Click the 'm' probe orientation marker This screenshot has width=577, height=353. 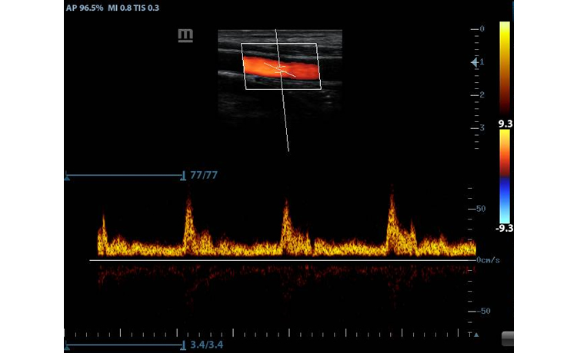click(x=185, y=36)
